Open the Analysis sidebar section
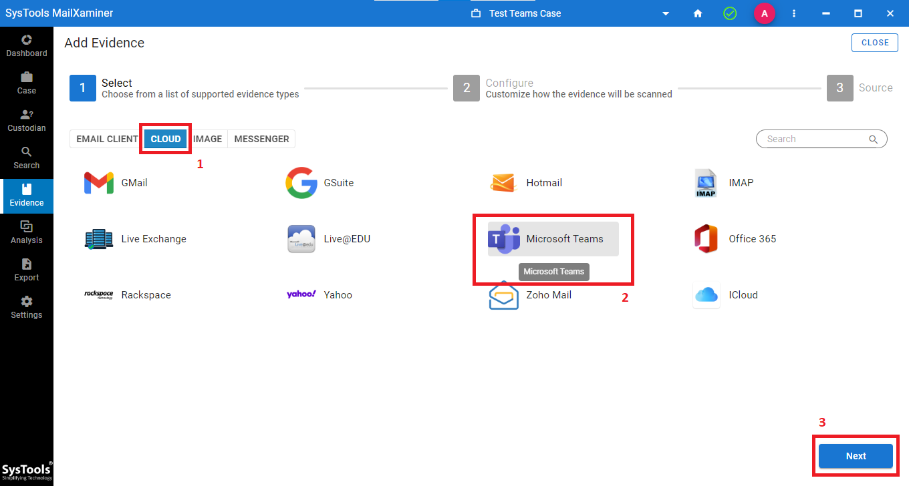The width and height of the screenshot is (909, 486). click(27, 232)
